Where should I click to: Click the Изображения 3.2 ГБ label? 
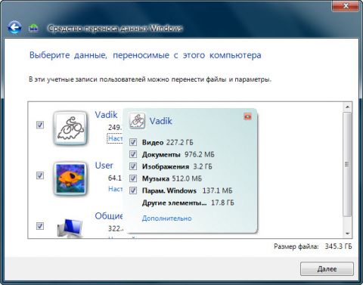pyautogui.click(x=177, y=166)
